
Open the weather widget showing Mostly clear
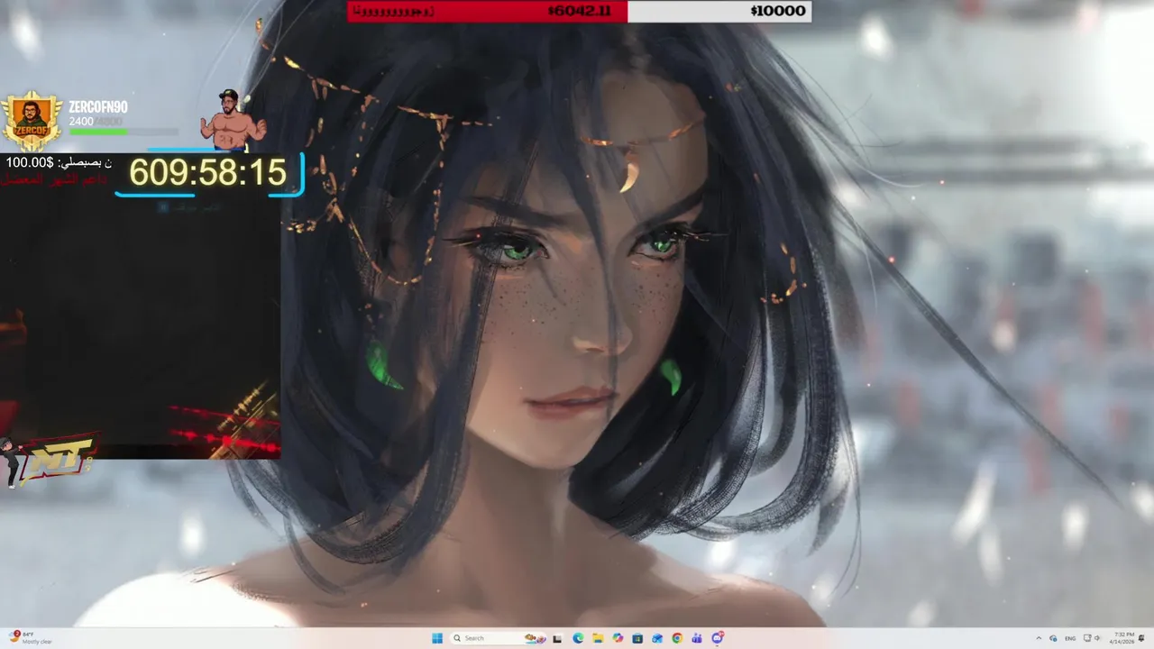(x=31, y=637)
